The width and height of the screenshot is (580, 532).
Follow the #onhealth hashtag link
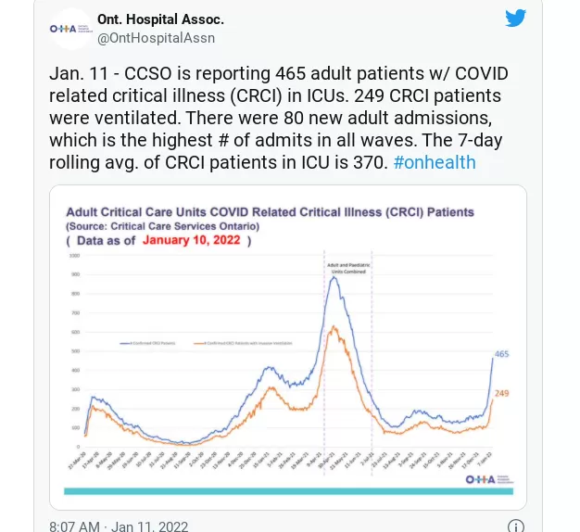[x=435, y=162]
